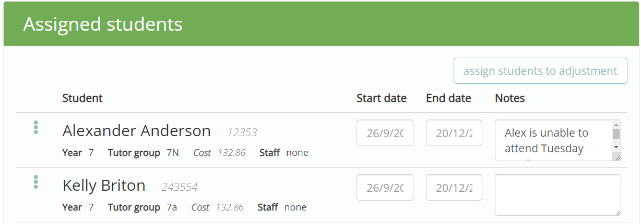
Task: Open the three-dot menu for Alexander Anderson
Action: (36, 127)
